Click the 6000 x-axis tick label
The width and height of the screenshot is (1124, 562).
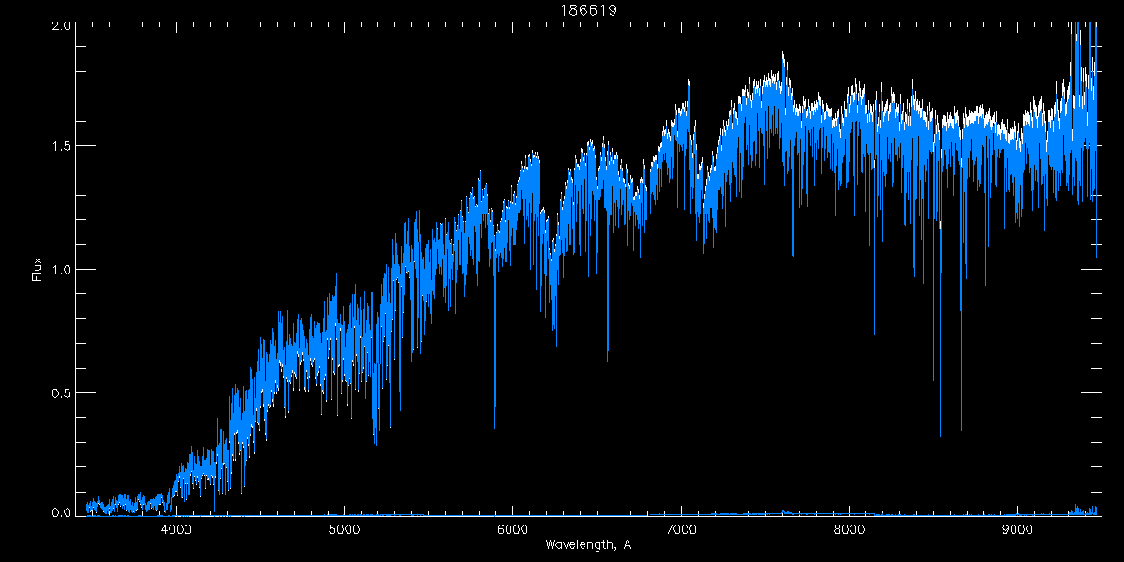[513, 530]
